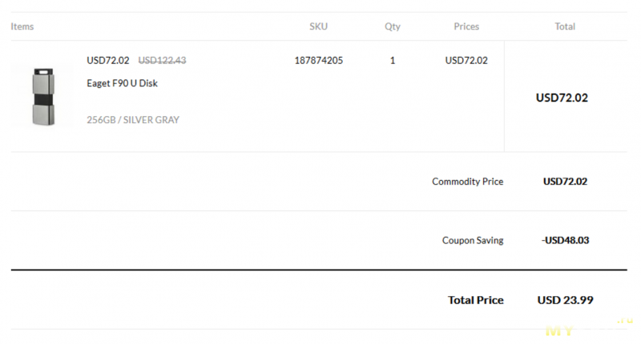Click the Total Price label
The width and height of the screenshot is (641, 344).
pos(476,300)
